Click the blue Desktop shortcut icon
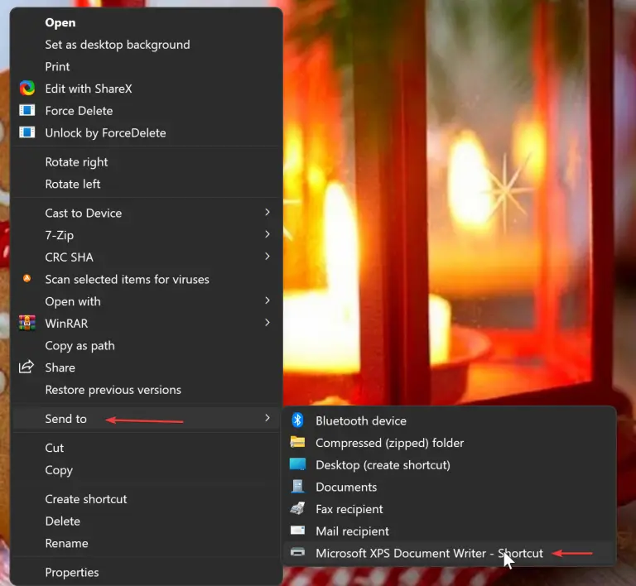Image resolution: width=636 pixels, height=586 pixels. (x=298, y=464)
